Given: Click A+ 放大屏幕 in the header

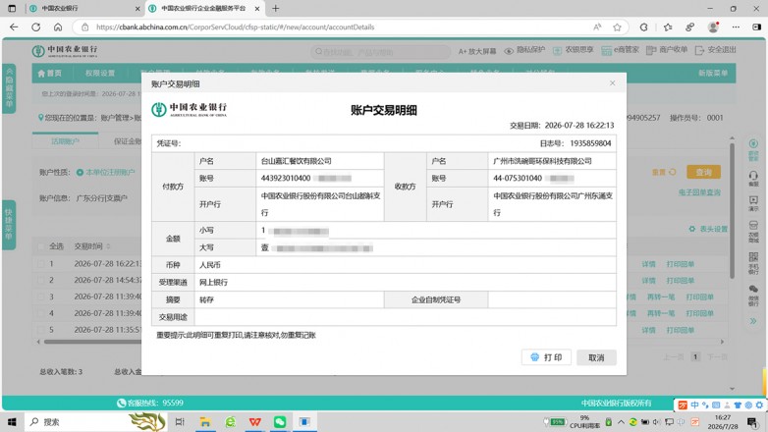Looking at the screenshot, I should pos(477,51).
